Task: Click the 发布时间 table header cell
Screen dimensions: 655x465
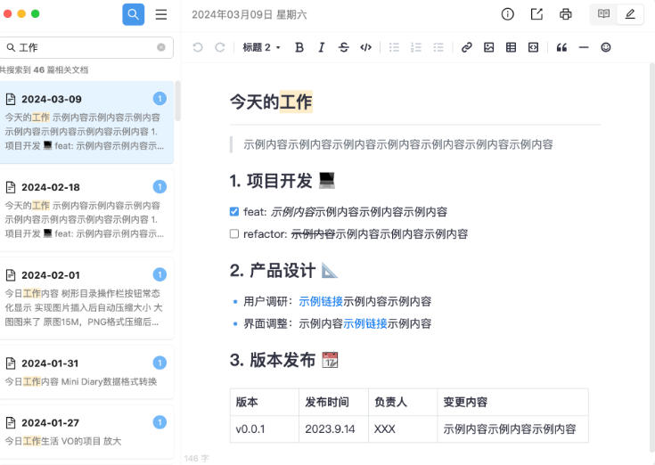Action: [x=334, y=402]
